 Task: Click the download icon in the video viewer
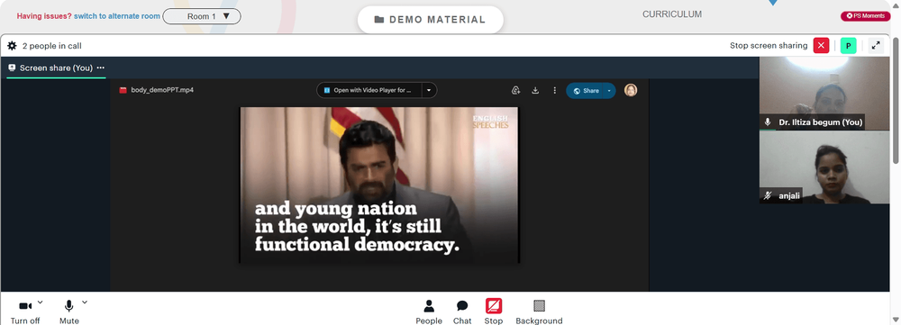535,91
